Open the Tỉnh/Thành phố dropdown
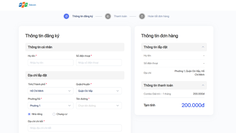236x133 pixels. pos(50,91)
